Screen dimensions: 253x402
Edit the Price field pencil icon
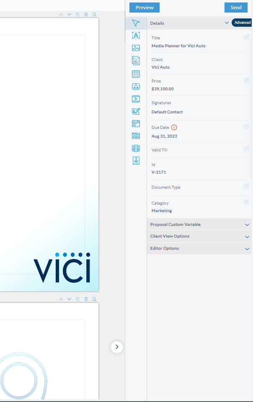click(x=246, y=80)
